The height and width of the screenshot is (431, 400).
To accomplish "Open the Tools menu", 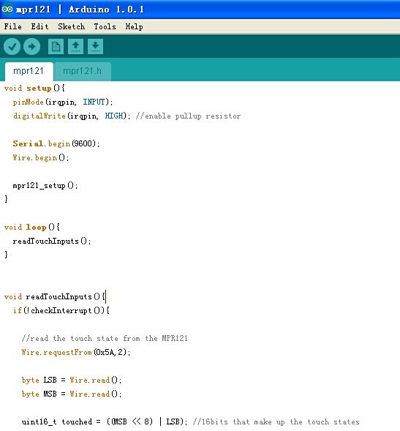I will (105, 26).
